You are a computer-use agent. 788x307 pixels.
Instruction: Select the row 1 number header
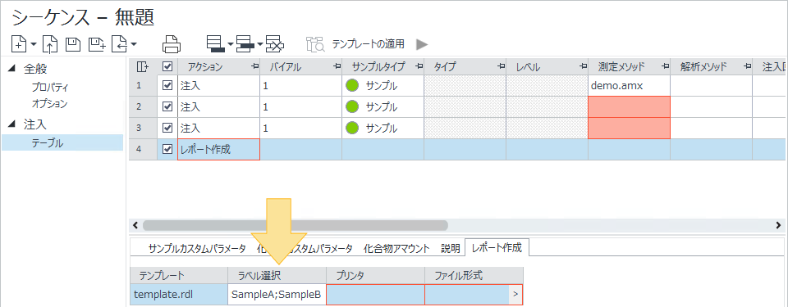point(143,86)
